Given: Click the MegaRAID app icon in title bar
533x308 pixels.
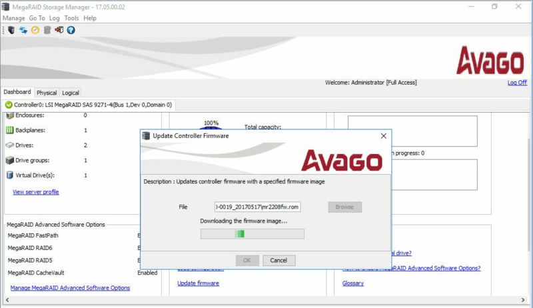Looking at the screenshot, I should click(x=5, y=7).
